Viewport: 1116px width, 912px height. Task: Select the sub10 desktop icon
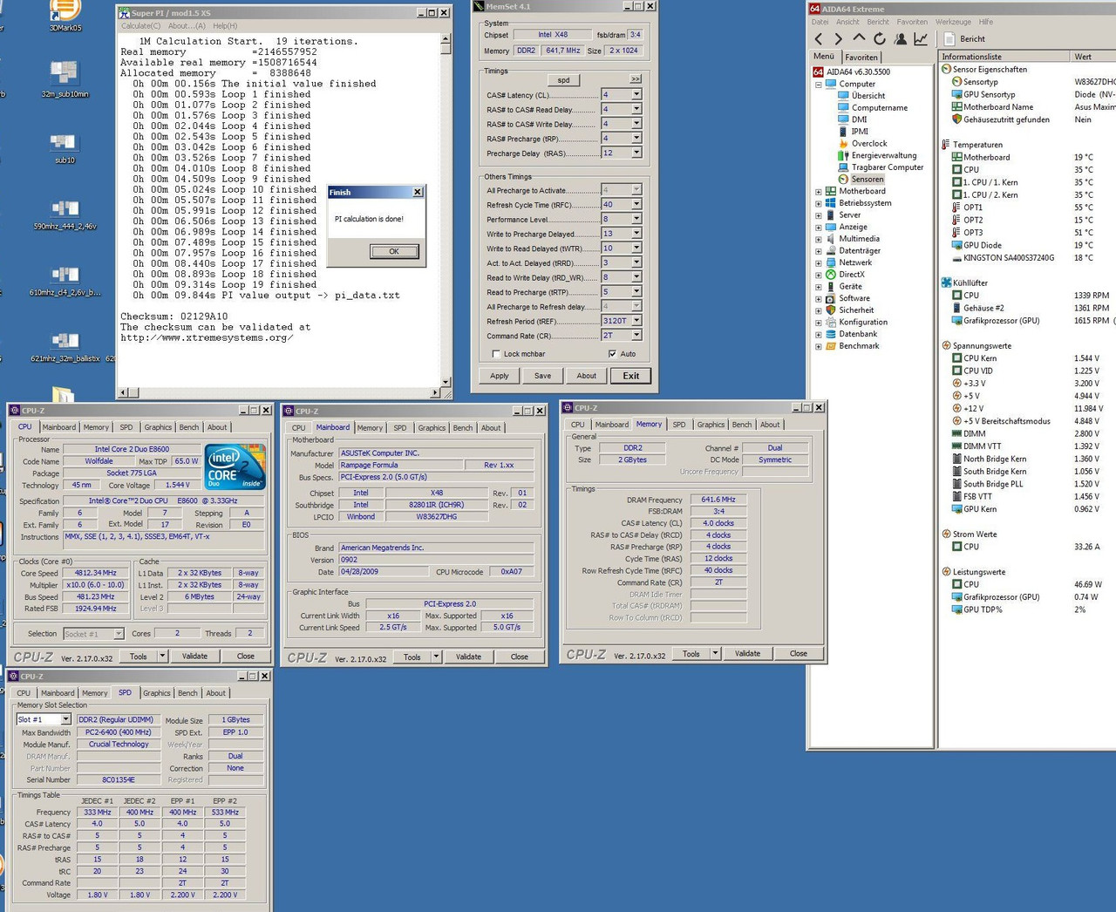click(65, 149)
